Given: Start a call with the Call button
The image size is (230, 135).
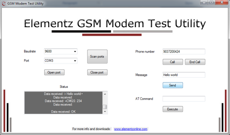Looking at the screenshot, I should [172, 62].
